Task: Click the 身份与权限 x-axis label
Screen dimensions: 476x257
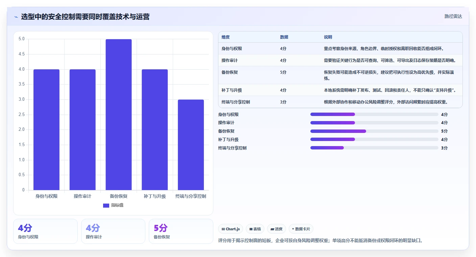Action: tap(46, 196)
